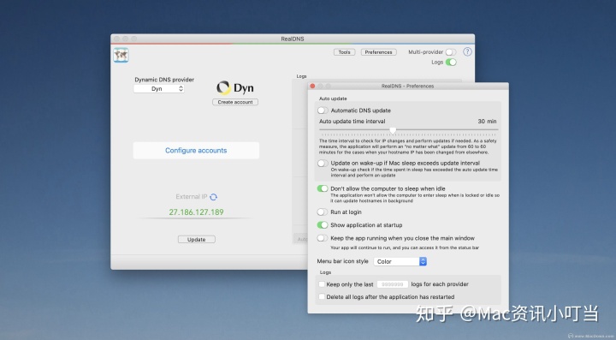The image size is (616, 340).
Task: Adjust the Auto update time interval slider
Action: (393, 130)
